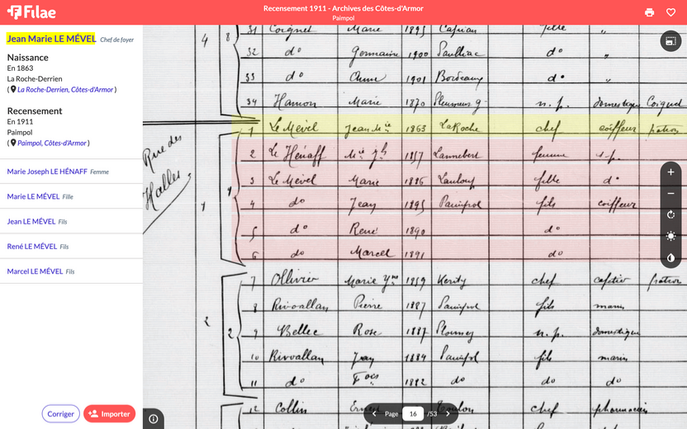This screenshot has width=687, height=429.
Task: Open the info panel icon
Action: coord(154,419)
